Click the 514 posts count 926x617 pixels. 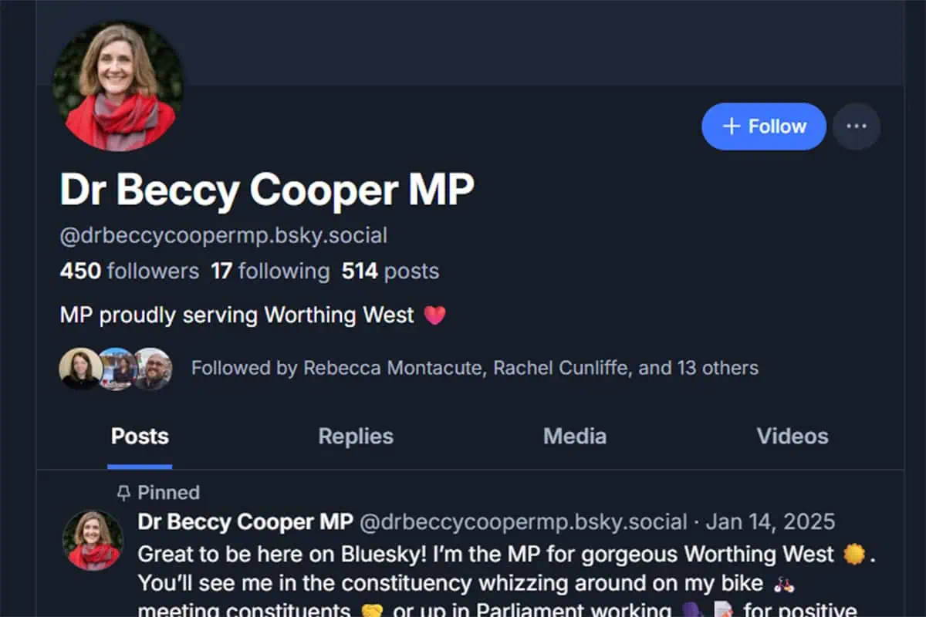pyautogui.click(x=390, y=271)
